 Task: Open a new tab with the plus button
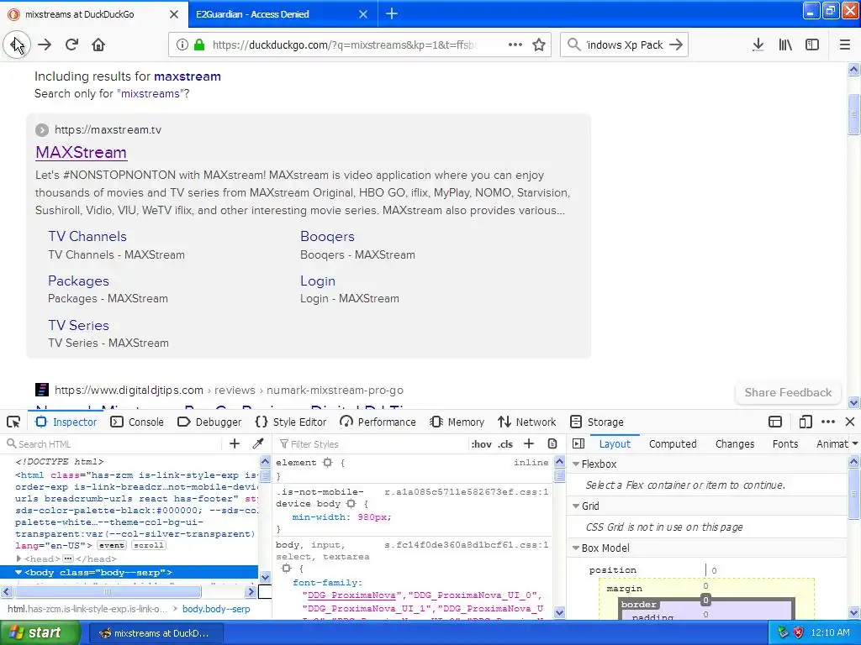(x=392, y=13)
